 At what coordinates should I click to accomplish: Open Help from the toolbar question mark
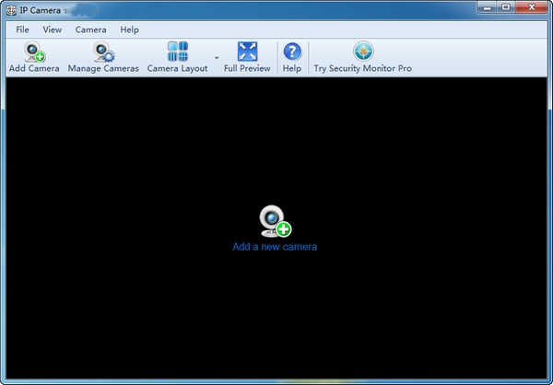coord(292,52)
